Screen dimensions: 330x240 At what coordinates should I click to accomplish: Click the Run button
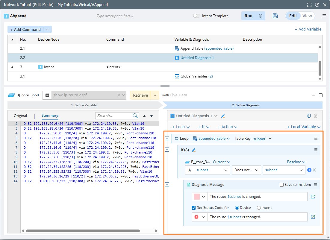coord(248,16)
